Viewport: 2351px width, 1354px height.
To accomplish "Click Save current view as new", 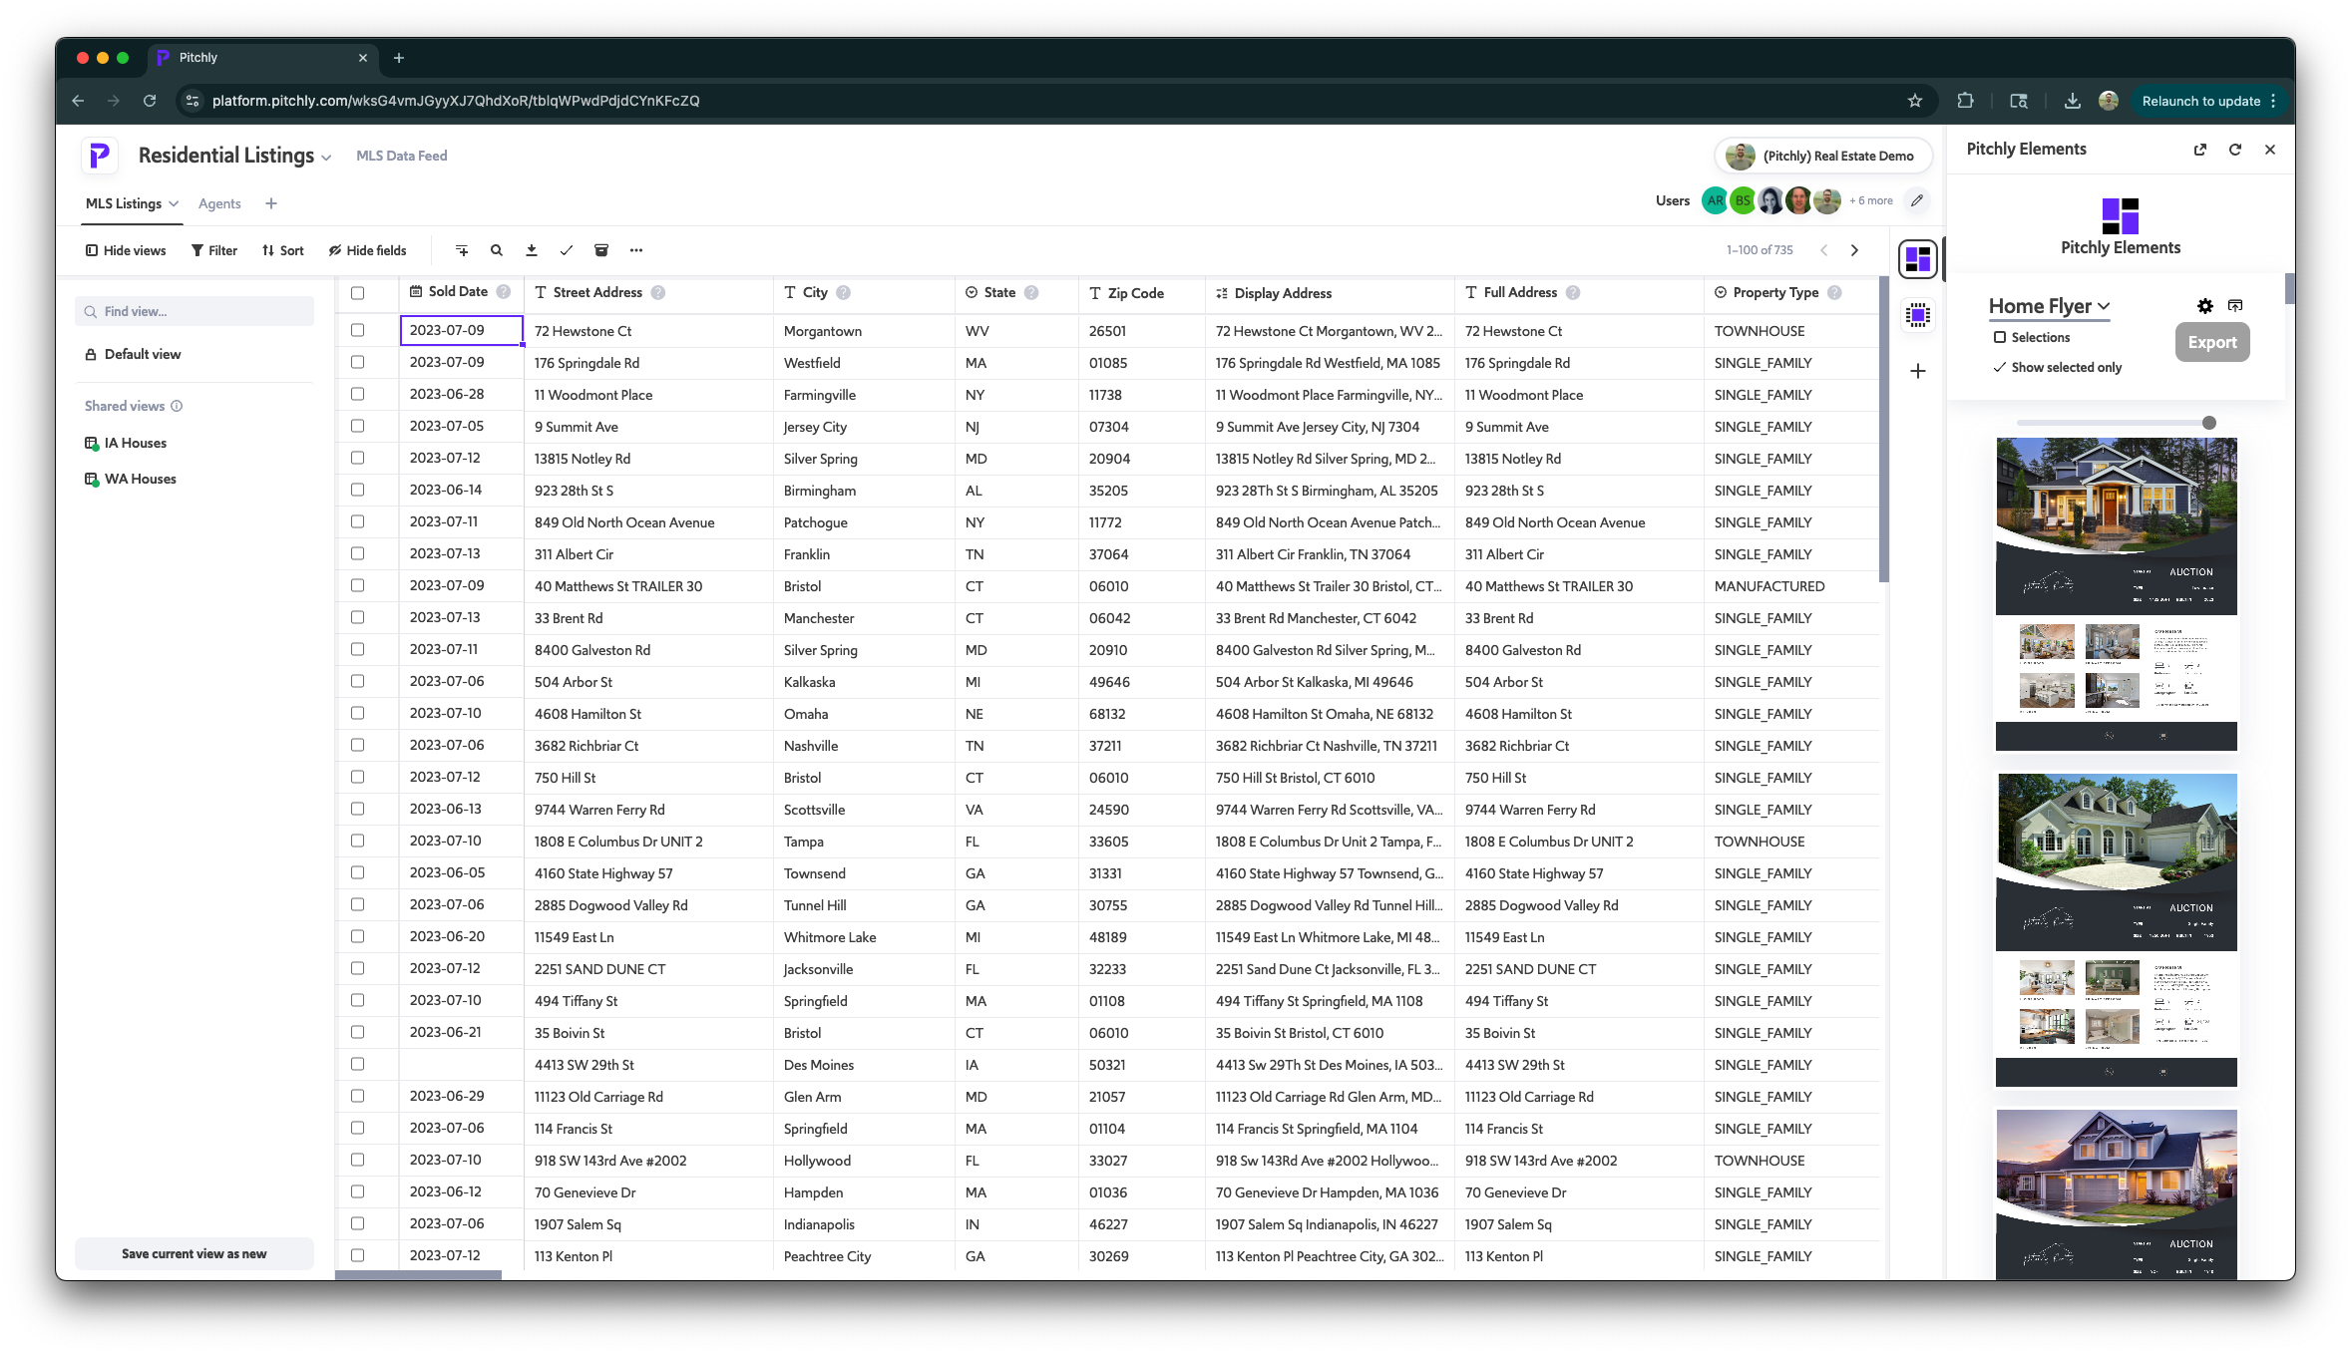I will click(x=194, y=1253).
